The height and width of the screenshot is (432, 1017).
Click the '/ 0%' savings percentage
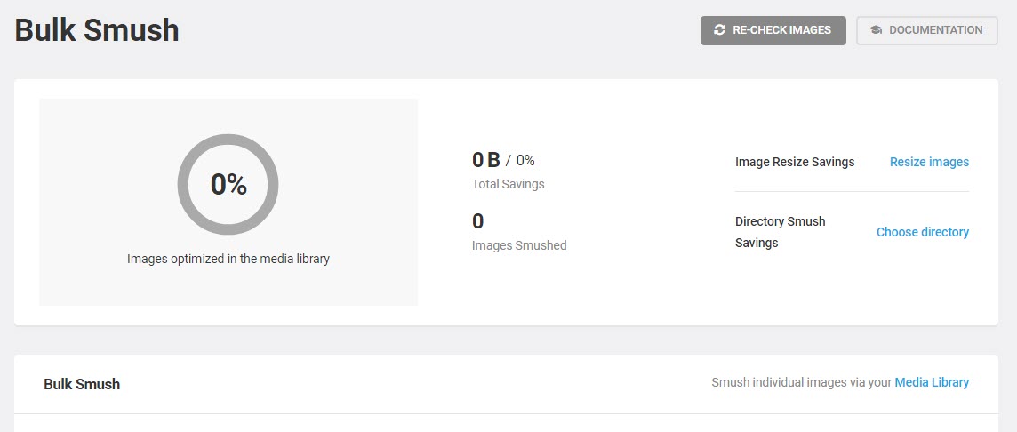tap(521, 161)
